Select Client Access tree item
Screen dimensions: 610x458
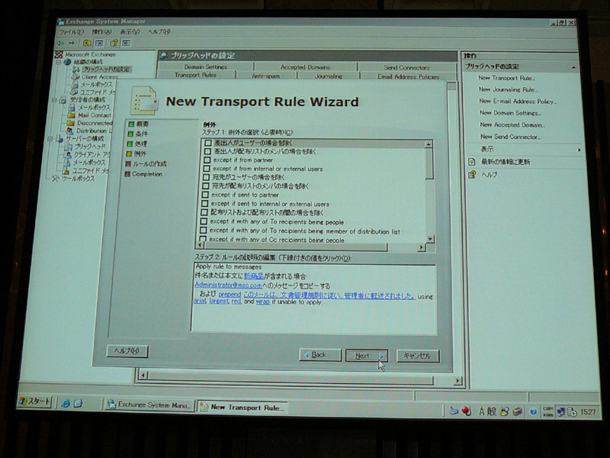pyautogui.click(x=100, y=77)
